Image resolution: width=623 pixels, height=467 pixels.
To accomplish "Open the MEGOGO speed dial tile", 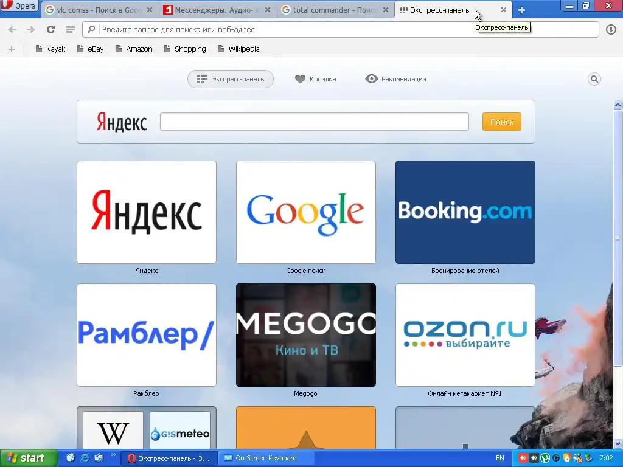I will pos(306,335).
